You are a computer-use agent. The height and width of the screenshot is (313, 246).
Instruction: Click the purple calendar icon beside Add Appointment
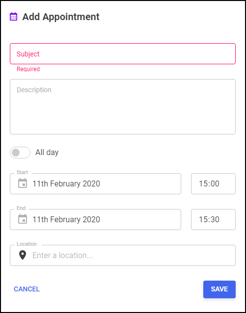pos(14,17)
